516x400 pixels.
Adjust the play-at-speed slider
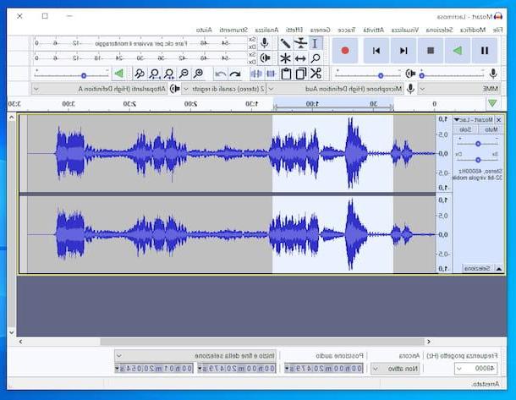coord(72,75)
